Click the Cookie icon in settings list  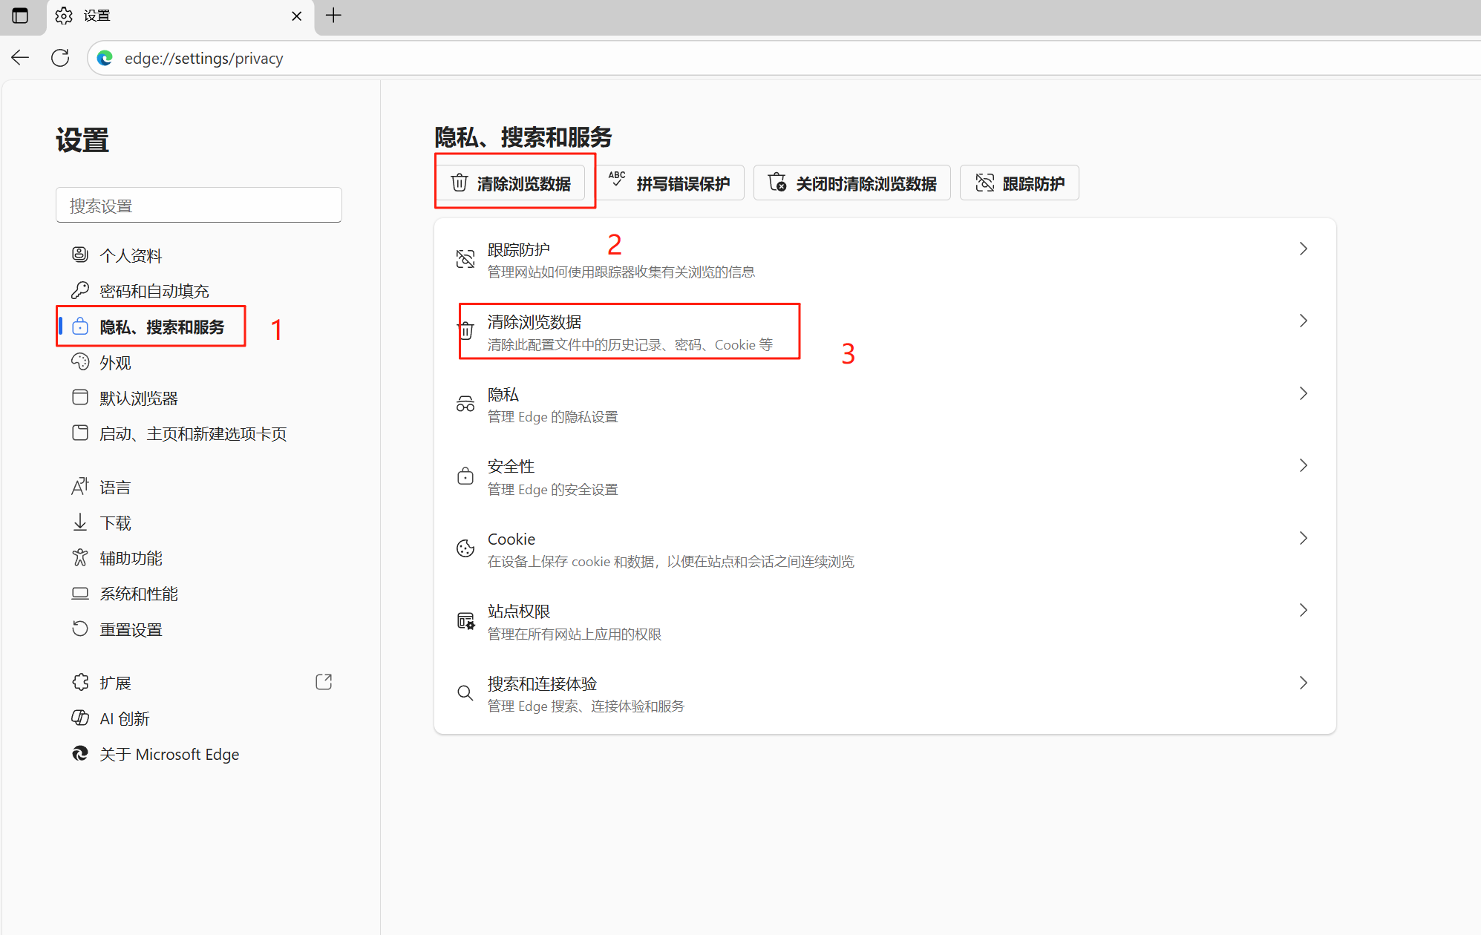(465, 548)
